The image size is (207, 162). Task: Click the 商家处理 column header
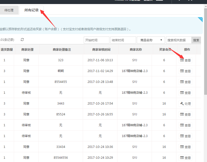[26, 50]
